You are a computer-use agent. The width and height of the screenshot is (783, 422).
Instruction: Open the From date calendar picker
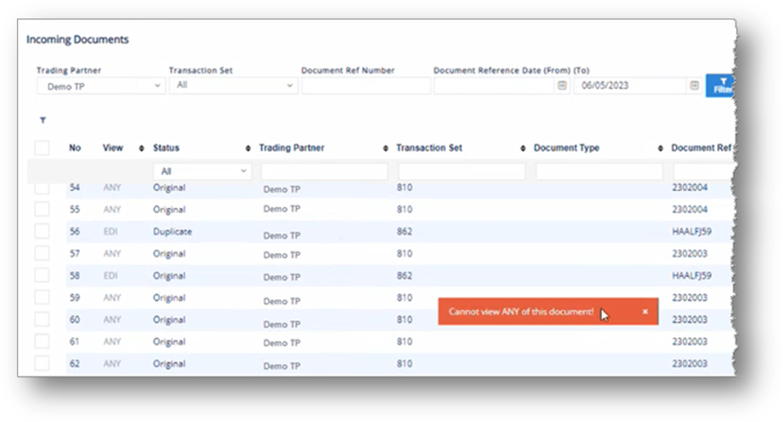pos(561,86)
